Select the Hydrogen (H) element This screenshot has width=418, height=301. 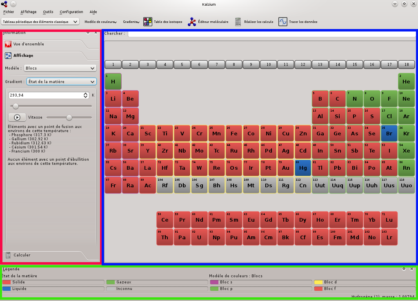coord(113,81)
